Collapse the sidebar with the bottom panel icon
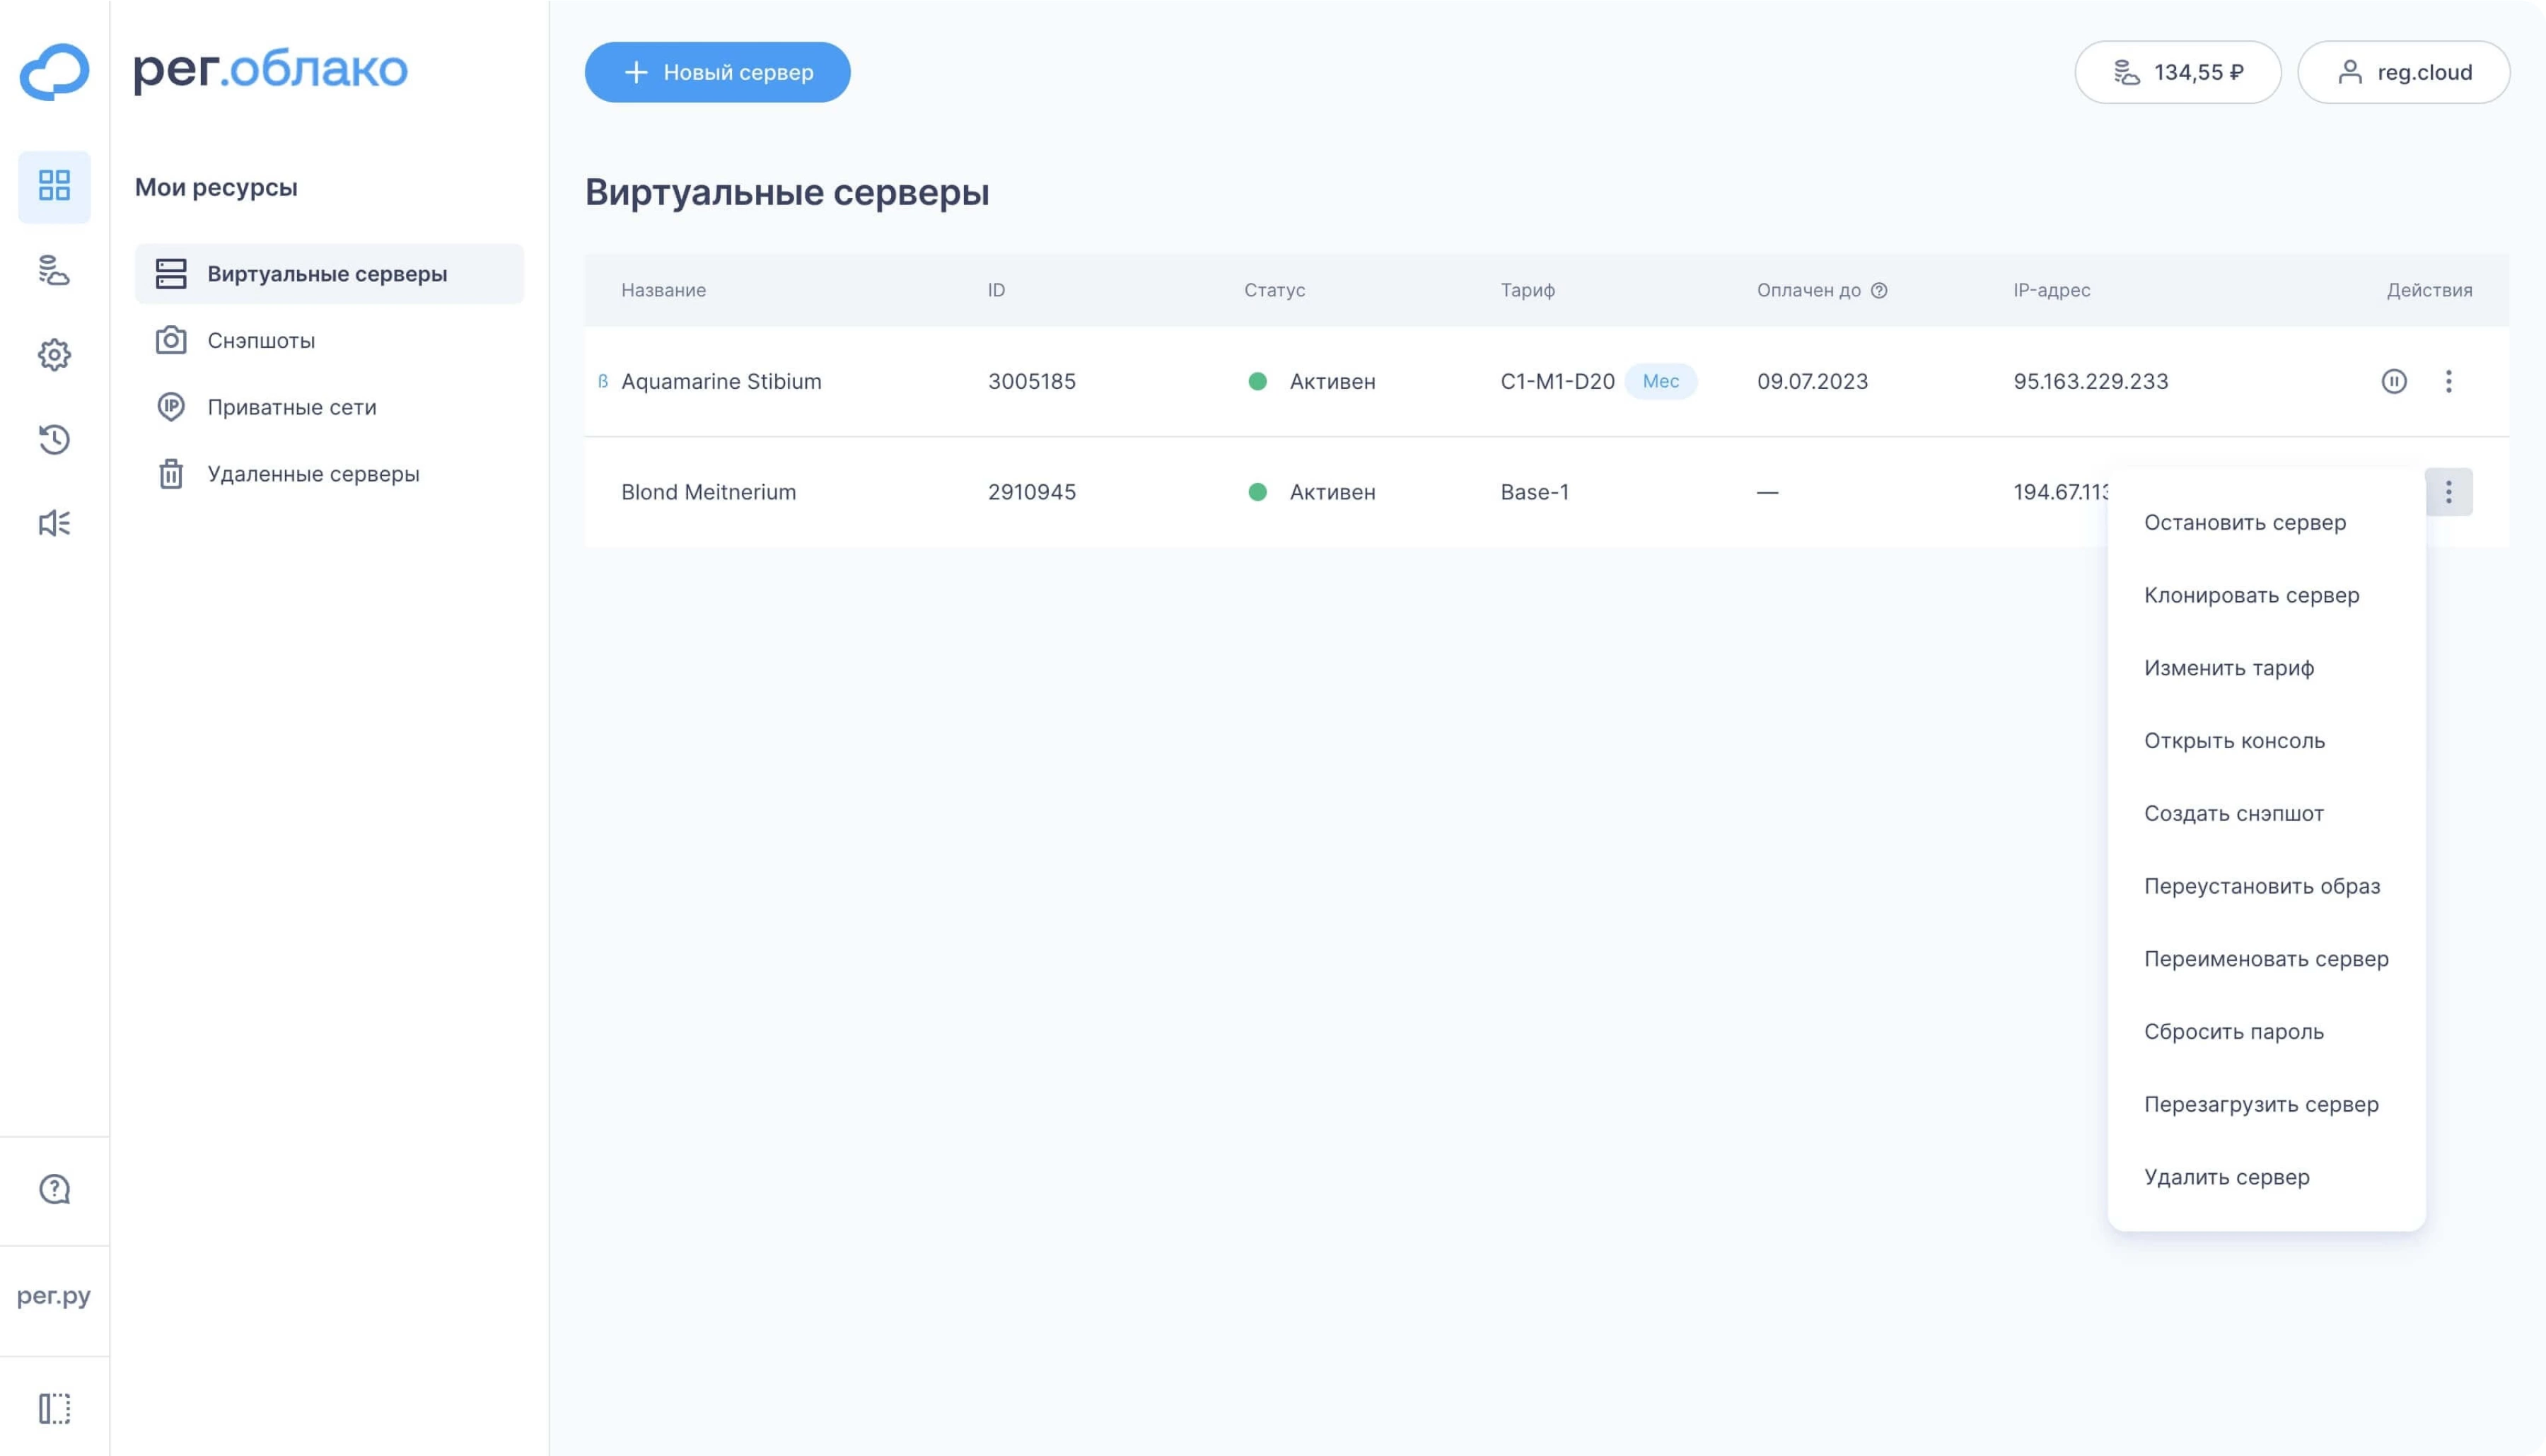 54,1408
